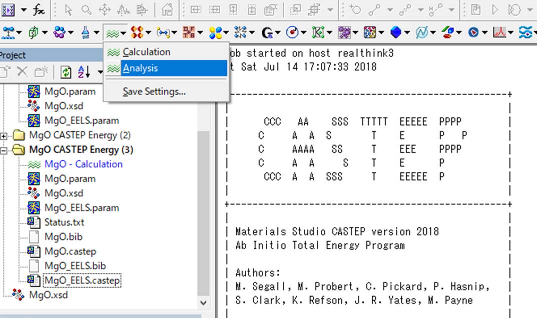
Task: Click the 'Materials Studio CASTEP version 2018' line
Action: (337, 231)
